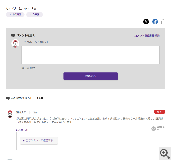
Task: Click the コメントを書く speech bubble icon
Action: point(13,35)
